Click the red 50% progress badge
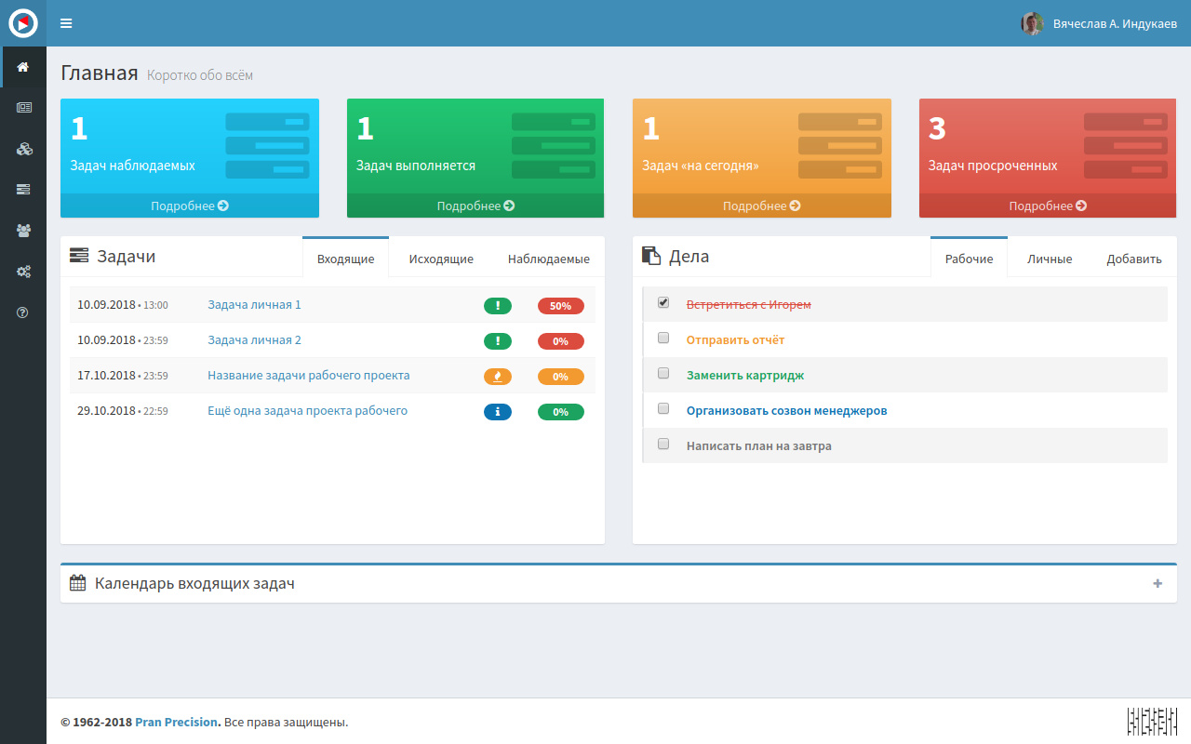The height and width of the screenshot is (744, 1191). click(x=560, y=305)
